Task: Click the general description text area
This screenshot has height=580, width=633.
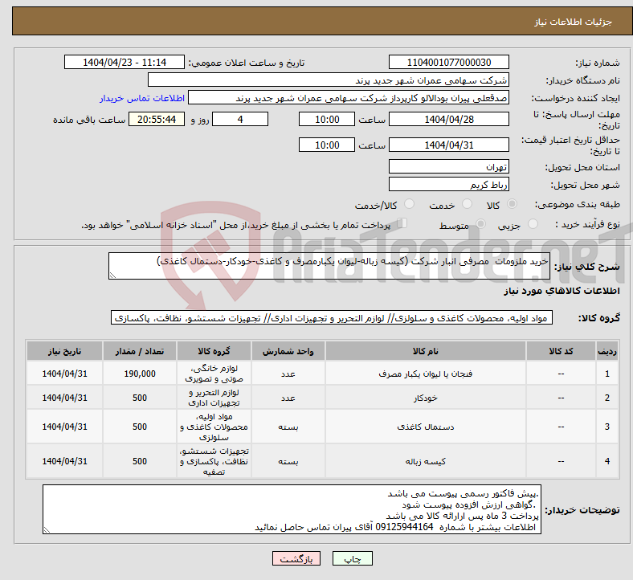Action: coord(329,266)
